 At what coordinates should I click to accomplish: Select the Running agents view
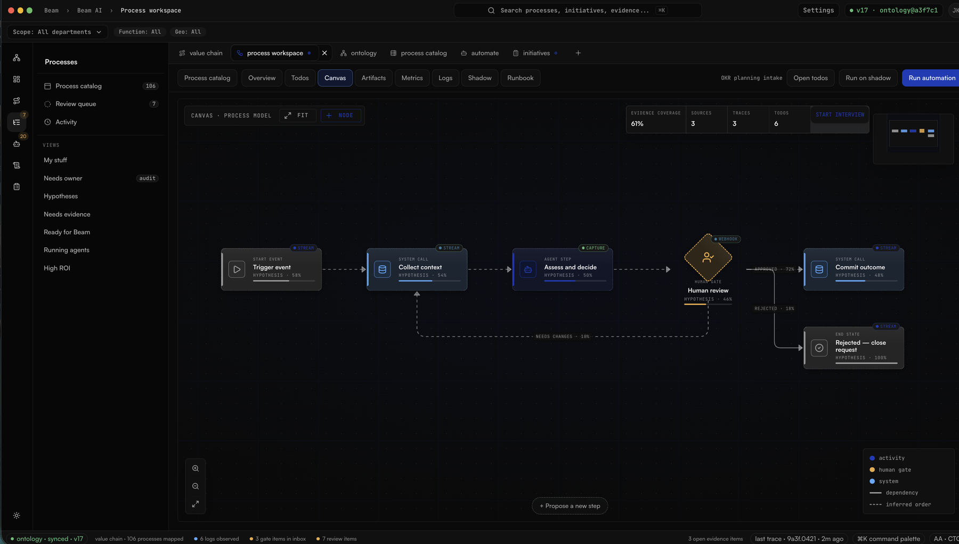point(101,250)
